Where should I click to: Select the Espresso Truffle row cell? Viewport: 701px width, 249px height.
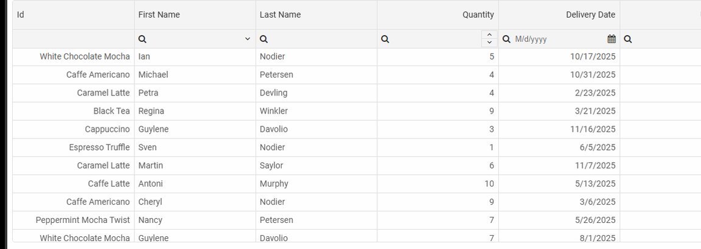[x=73, y=147]
